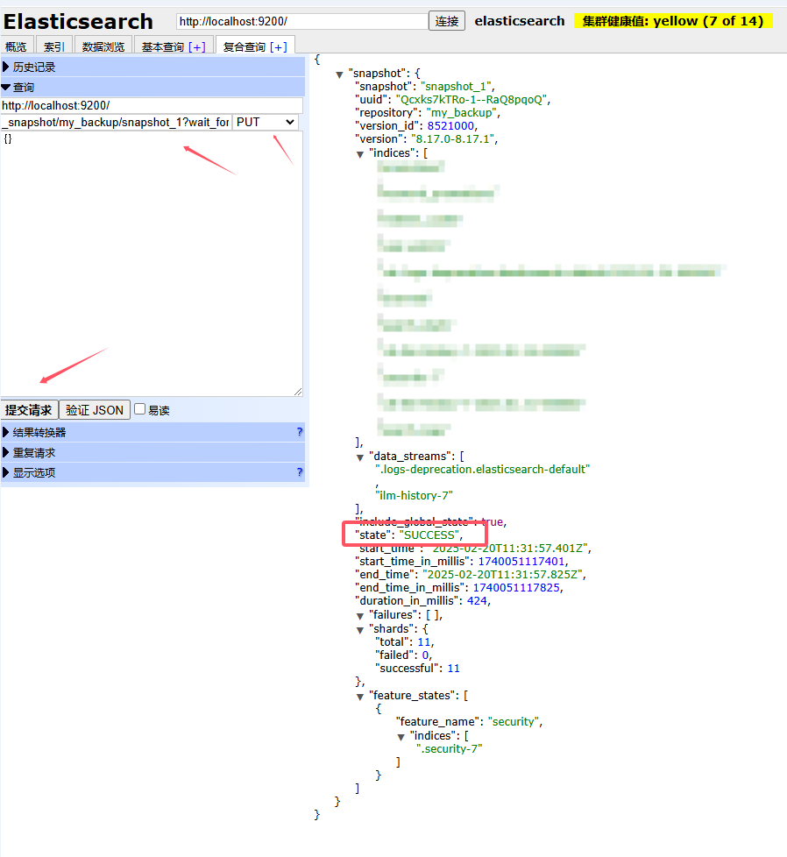Select the 复合查询 tab

244,47
